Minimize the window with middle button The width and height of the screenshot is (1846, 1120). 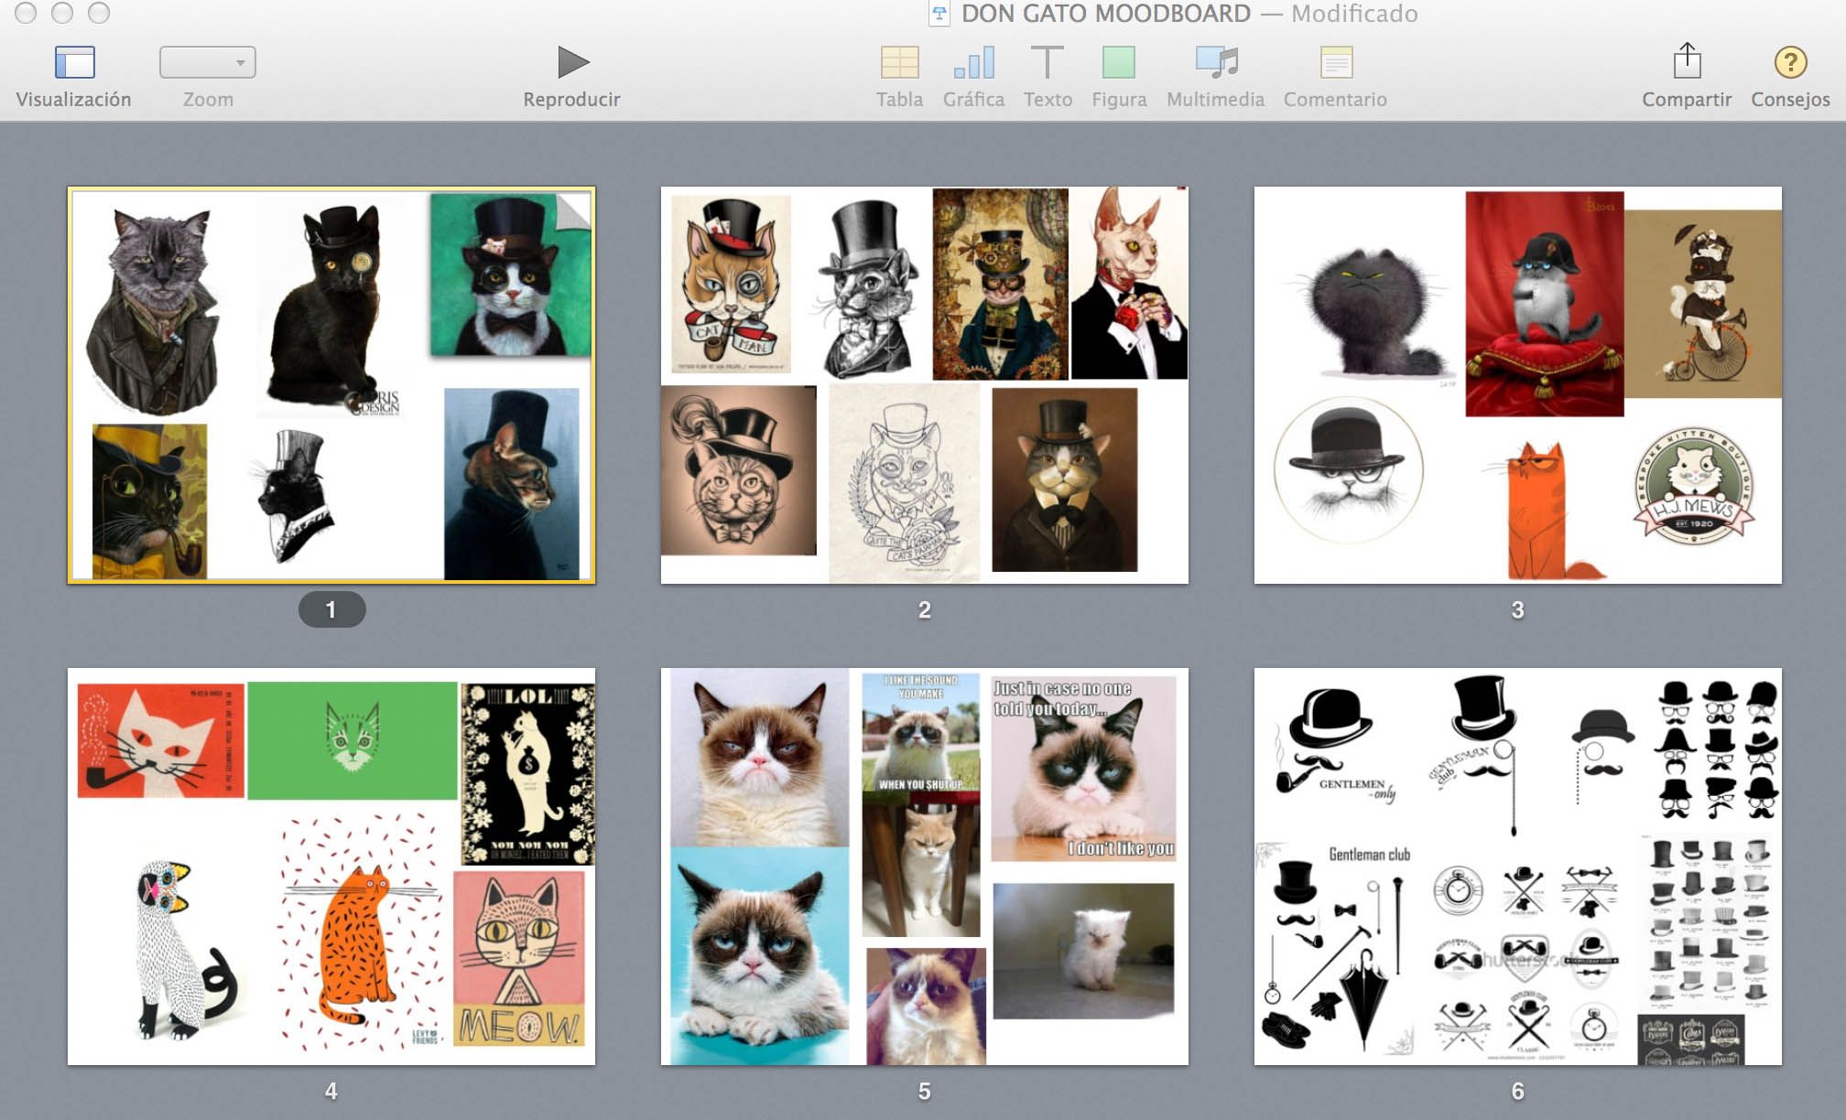click(62, 12)
